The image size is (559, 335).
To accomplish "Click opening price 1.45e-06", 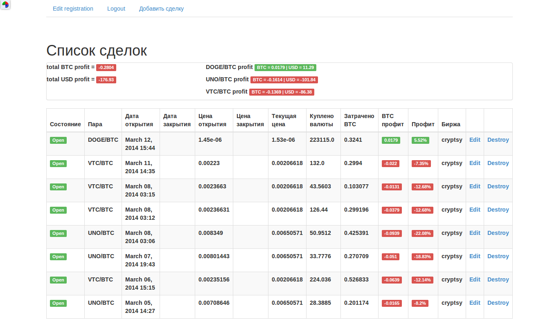I will [x=210, y=140].
